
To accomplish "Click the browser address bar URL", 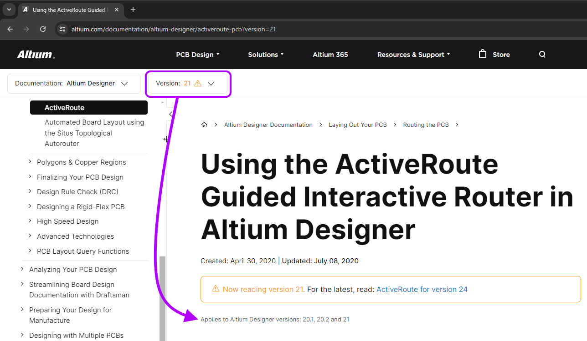I will (174, 29).
